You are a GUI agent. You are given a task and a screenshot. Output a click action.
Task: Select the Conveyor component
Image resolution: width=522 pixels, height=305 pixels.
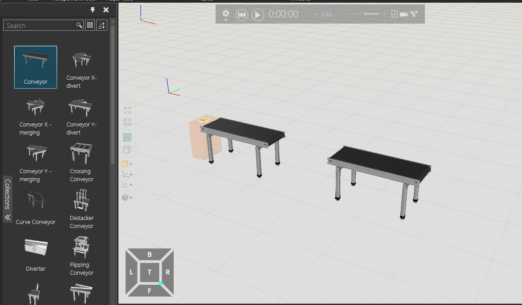[x=36, y=67]
